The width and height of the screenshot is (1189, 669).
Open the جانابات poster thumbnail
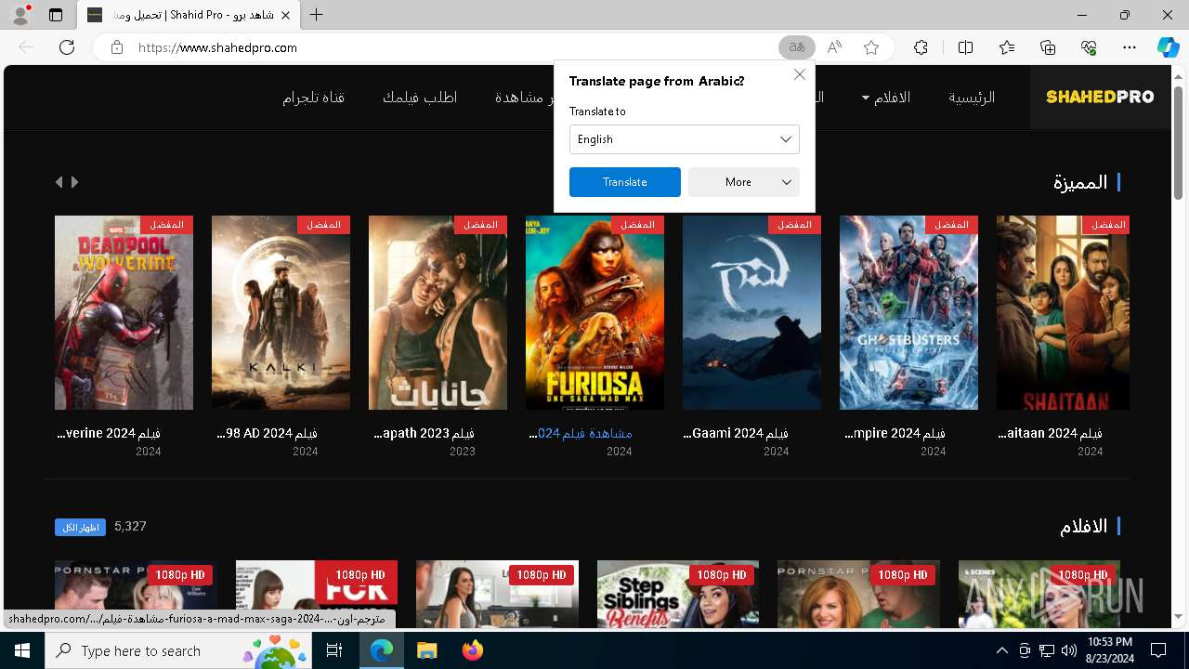click(438, 312)
